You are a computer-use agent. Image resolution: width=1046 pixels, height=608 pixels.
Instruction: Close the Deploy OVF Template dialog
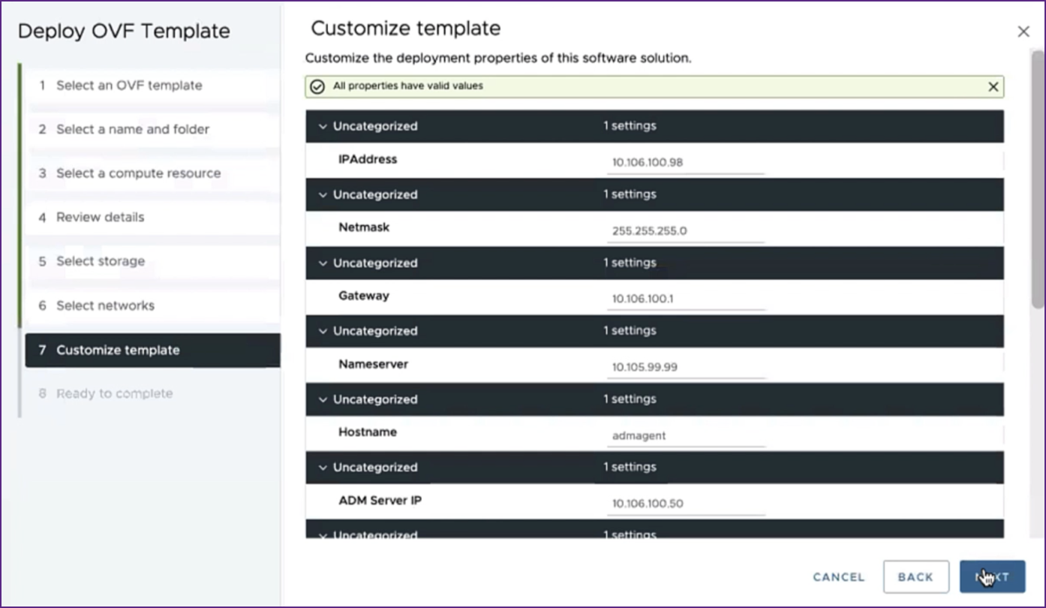[1023, 32]
